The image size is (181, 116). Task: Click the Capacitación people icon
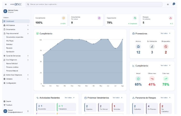[x=135, y=18]
